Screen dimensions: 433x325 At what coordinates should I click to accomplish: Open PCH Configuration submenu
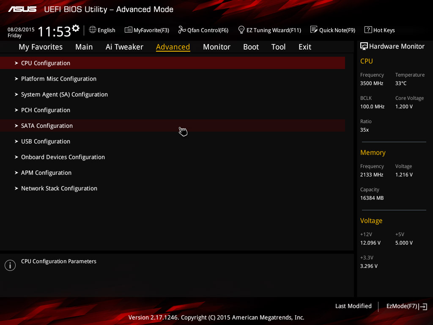point(173,110)
